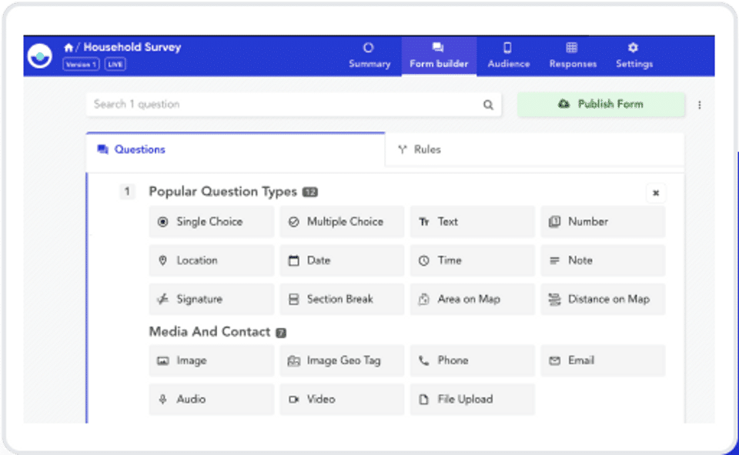Add a Multiple Choice question
The height and width of the screenshot is (455, 739).
tap(342, 222)
